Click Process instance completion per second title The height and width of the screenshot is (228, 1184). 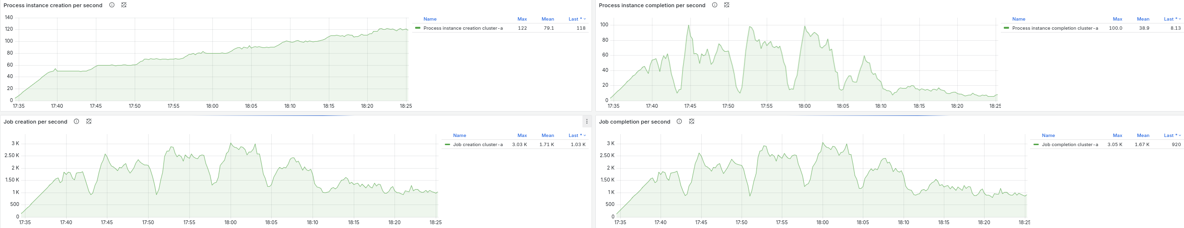click(652, 5)
